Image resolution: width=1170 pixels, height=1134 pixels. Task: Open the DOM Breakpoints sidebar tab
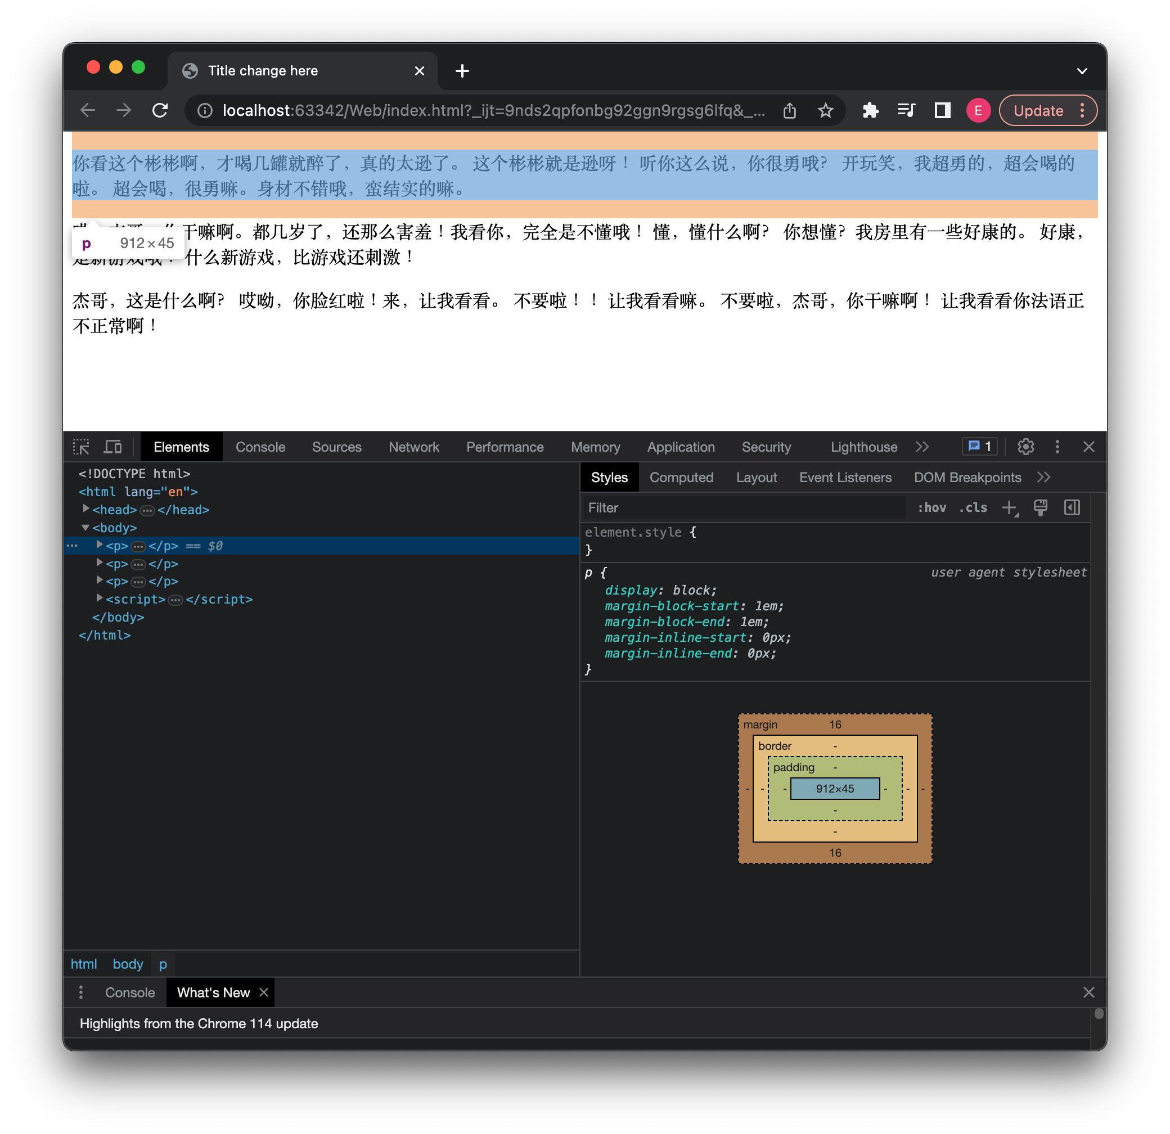pyautogui.click(x=967, y=478)
